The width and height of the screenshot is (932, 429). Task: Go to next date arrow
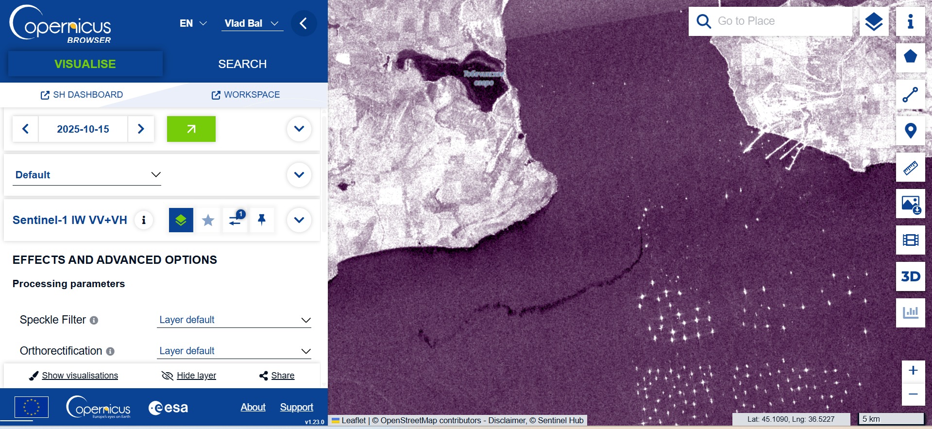pos(141,129)
